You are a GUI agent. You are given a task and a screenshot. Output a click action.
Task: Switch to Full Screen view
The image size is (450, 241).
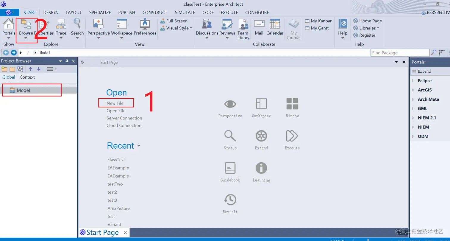point(174,21)
